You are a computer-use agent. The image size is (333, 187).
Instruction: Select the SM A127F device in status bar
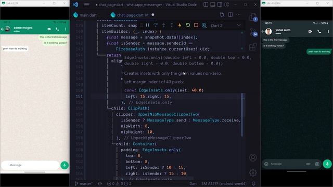pos(224,183)
